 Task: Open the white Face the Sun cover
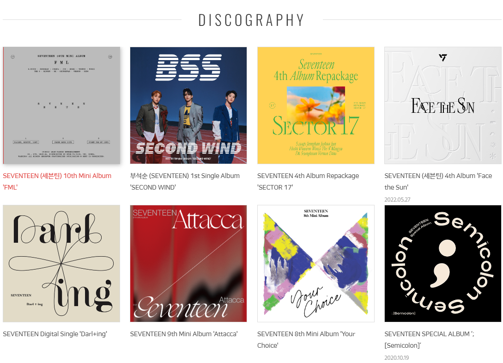pyautogui.click(x=442, y=105)
